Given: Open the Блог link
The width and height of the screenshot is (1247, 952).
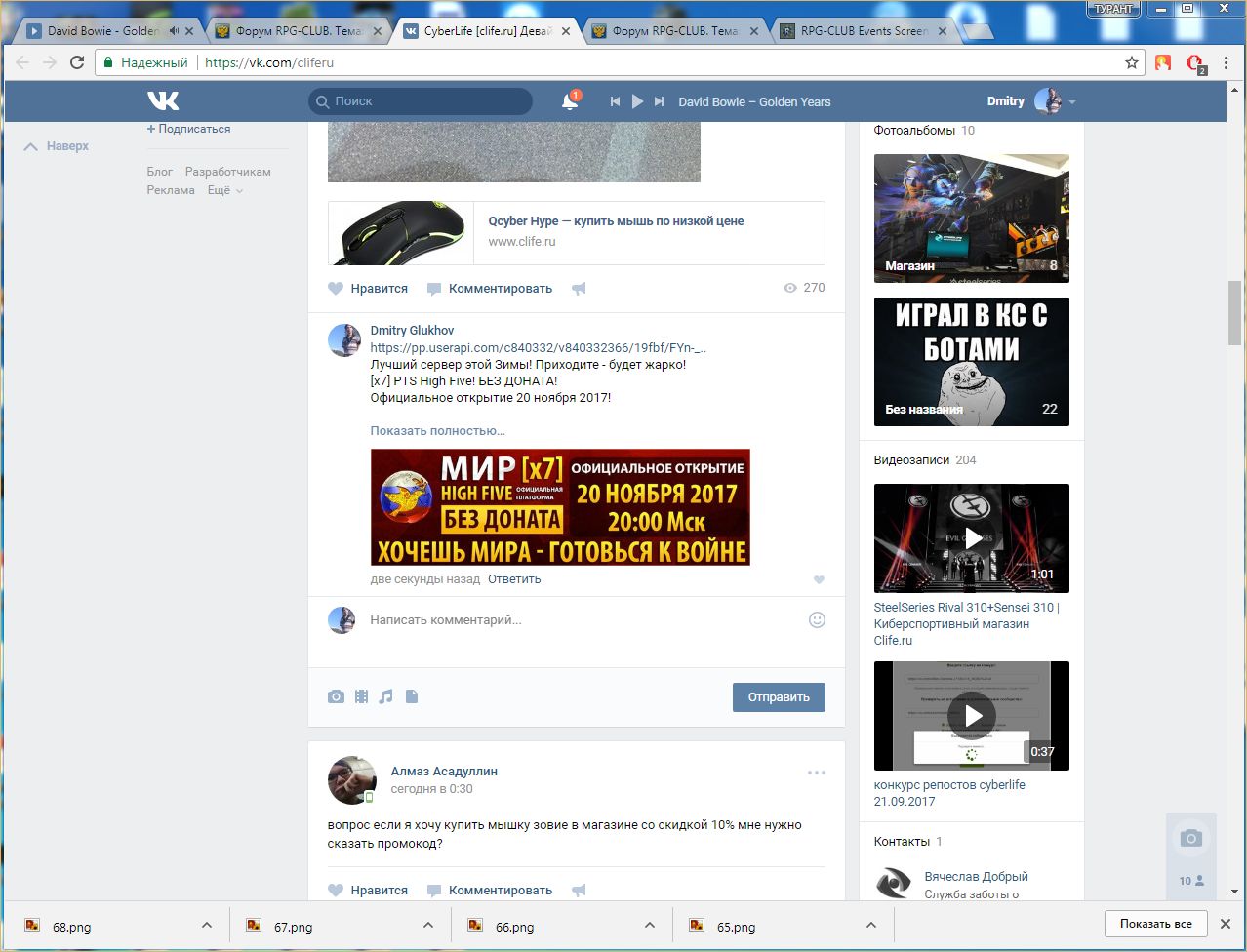Looking at the screenshot, I should pyautogui.click(x=160, y=172).
